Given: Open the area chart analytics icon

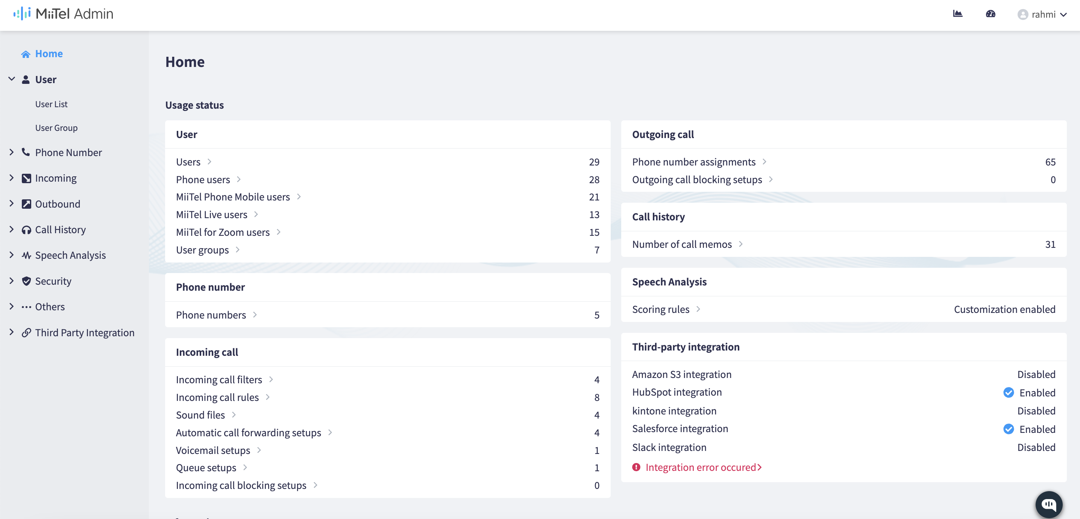Looking at the screenshot, I should pyautogui.click(x=957, y=14).
